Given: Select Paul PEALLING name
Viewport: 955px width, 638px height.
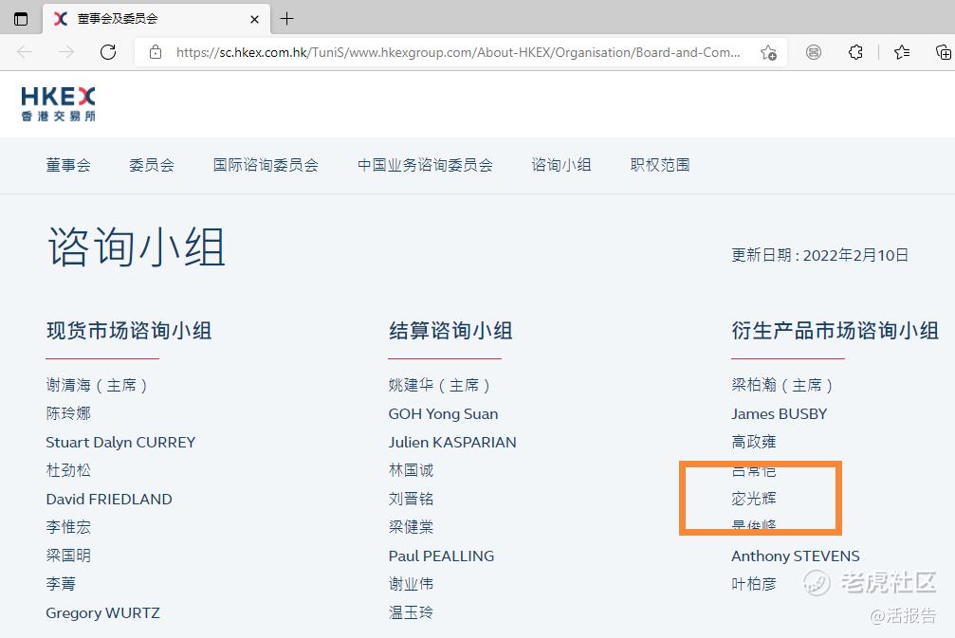Looking at the screenshot, I should tap(442, 556).
